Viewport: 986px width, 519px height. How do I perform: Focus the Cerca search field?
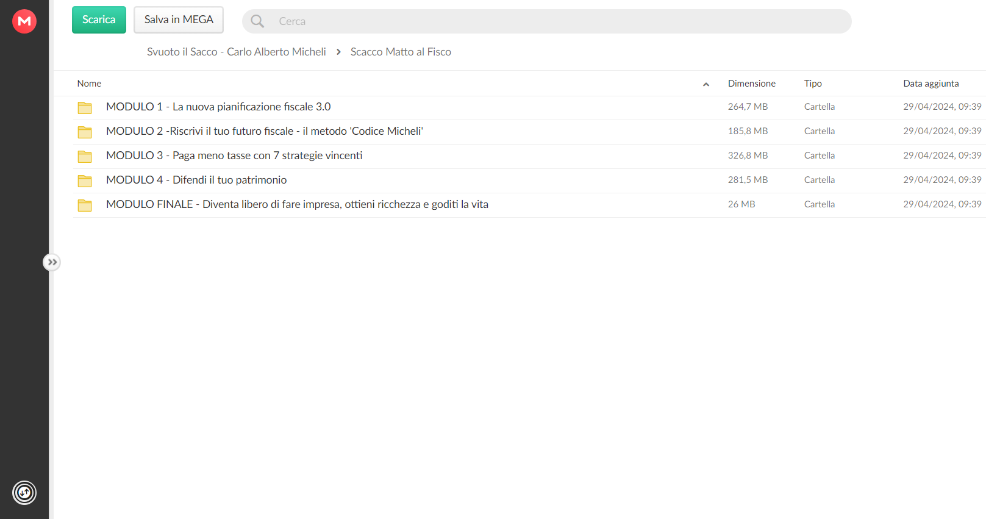click(547, 21)
